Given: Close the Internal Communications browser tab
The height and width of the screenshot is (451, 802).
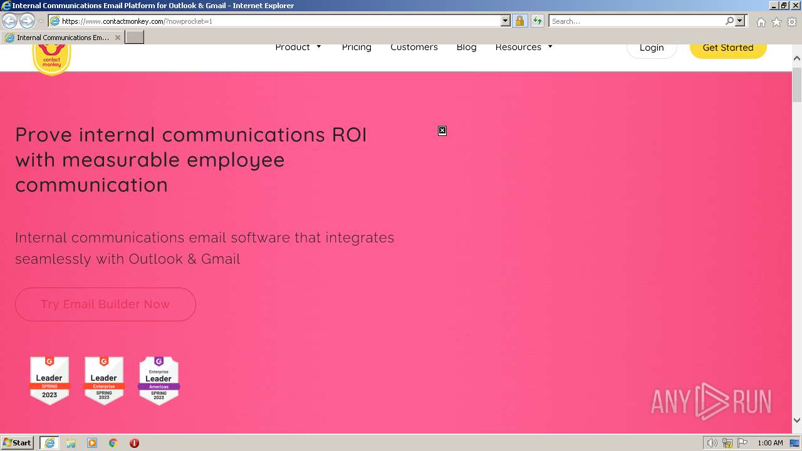Looking at the screenshot, I should (x=117, y=38).
